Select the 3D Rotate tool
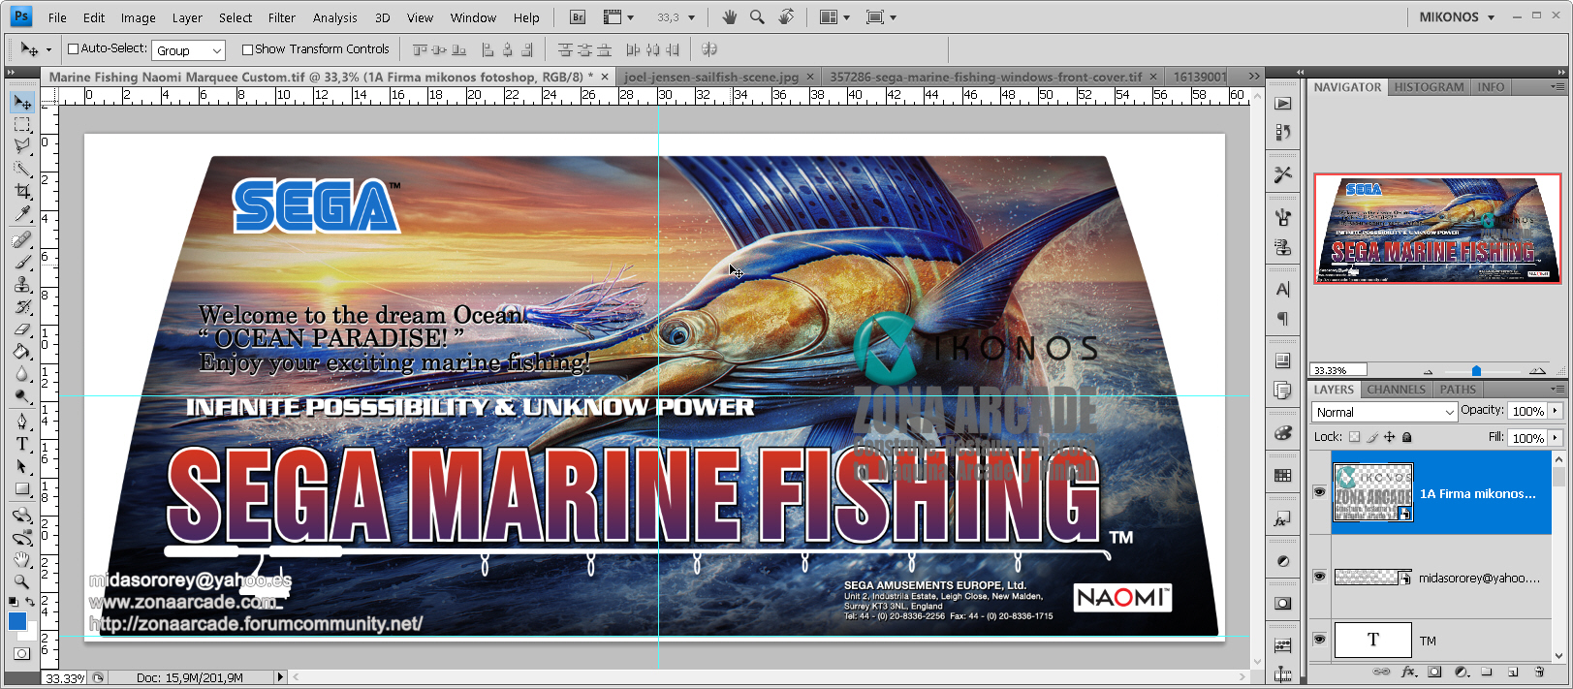 click(22, 515)
